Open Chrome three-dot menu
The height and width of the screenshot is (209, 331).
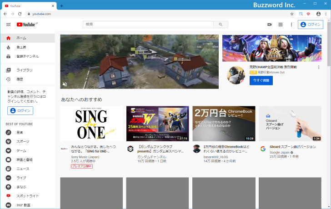click(x=326, y=14)
